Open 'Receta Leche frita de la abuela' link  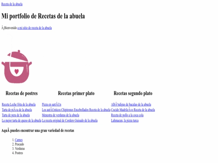[x=19, y=105]
